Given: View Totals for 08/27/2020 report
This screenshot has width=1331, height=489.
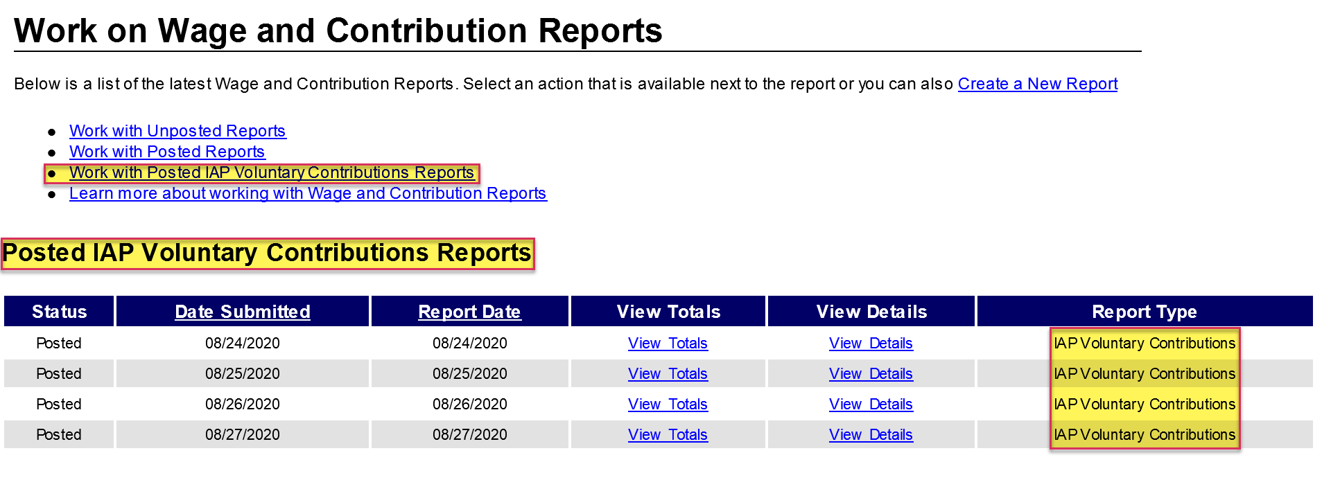Looking at the screenshot, I should 668,435.
